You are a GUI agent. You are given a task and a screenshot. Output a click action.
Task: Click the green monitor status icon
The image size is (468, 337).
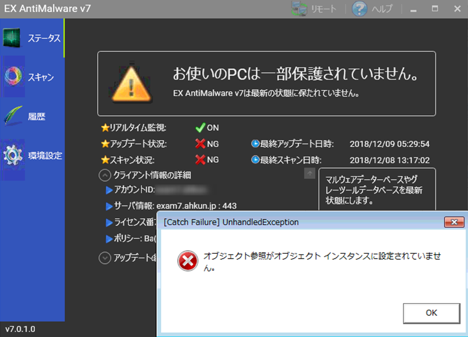click(x=11, y=38)
